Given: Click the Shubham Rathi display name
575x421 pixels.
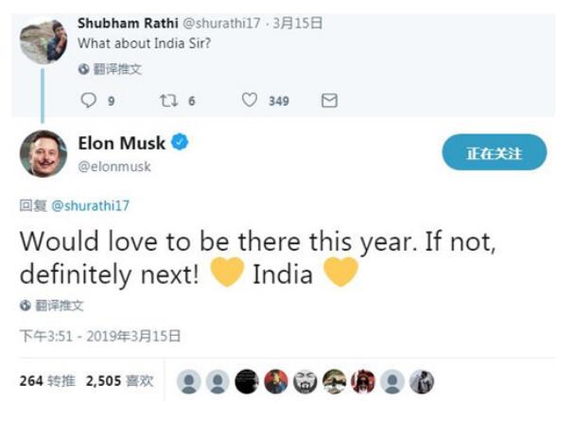Looking at the screenshot, I should [x=120, y=23].
